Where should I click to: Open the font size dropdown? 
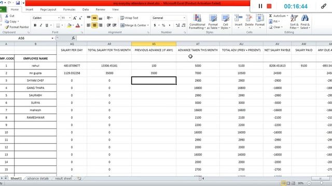(x=70, y=18)
